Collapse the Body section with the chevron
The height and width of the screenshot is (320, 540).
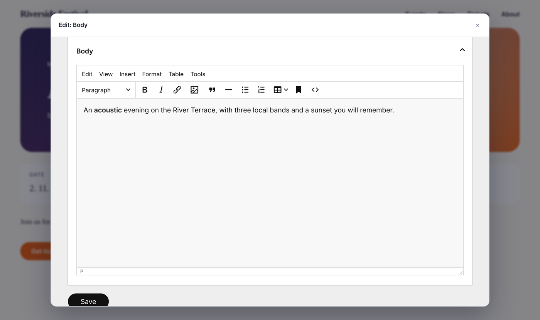(x=462, y=50)
